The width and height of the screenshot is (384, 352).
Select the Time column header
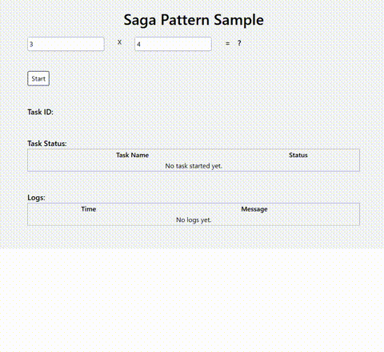[89, 209]
